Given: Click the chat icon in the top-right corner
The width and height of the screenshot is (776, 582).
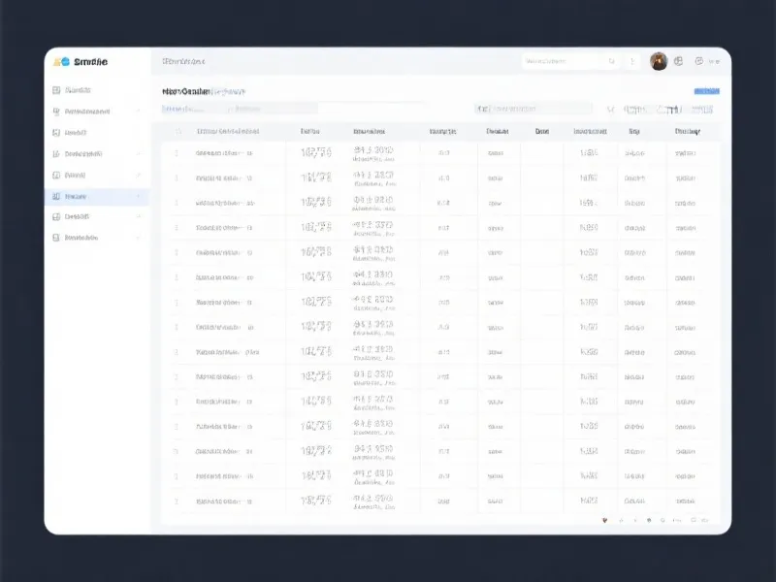Looking at the screenshot, I should tap(698, 61).
